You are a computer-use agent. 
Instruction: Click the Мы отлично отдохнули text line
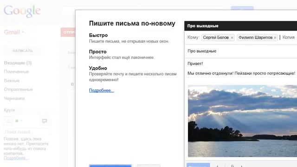241,73
